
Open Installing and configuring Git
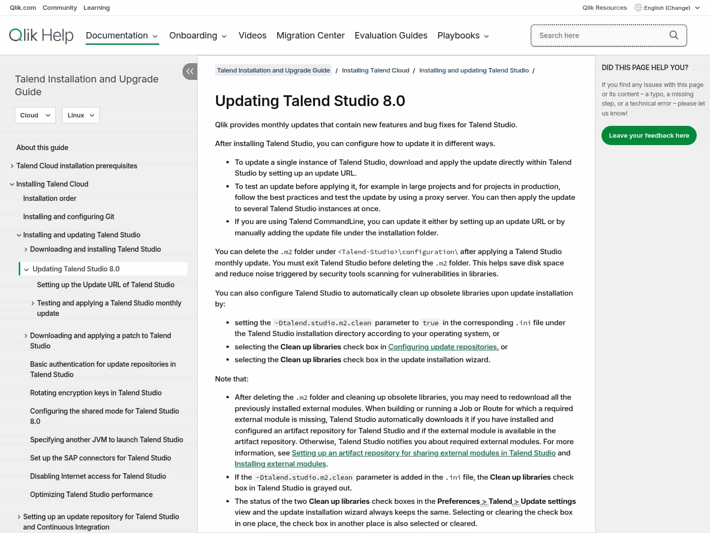(x=69, y=217)
